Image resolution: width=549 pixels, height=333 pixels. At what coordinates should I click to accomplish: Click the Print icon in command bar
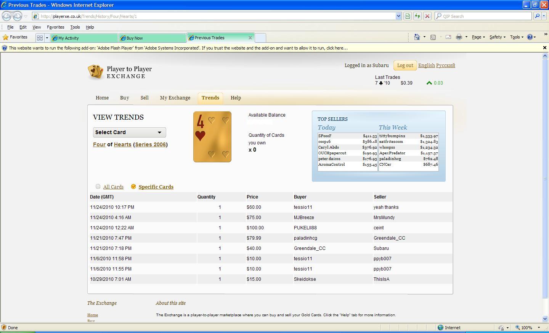click(x=459, y=37)
